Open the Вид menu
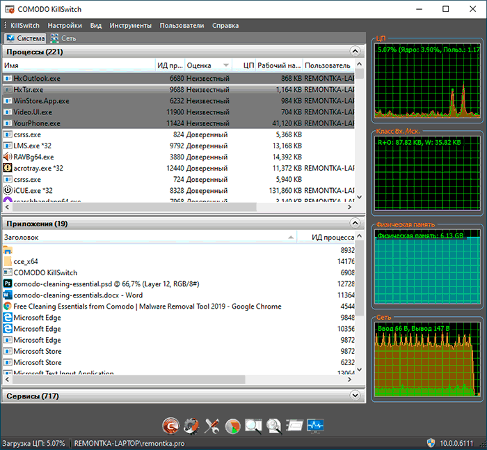The height and width of the screenshot is (450, 487). point(96,26)
